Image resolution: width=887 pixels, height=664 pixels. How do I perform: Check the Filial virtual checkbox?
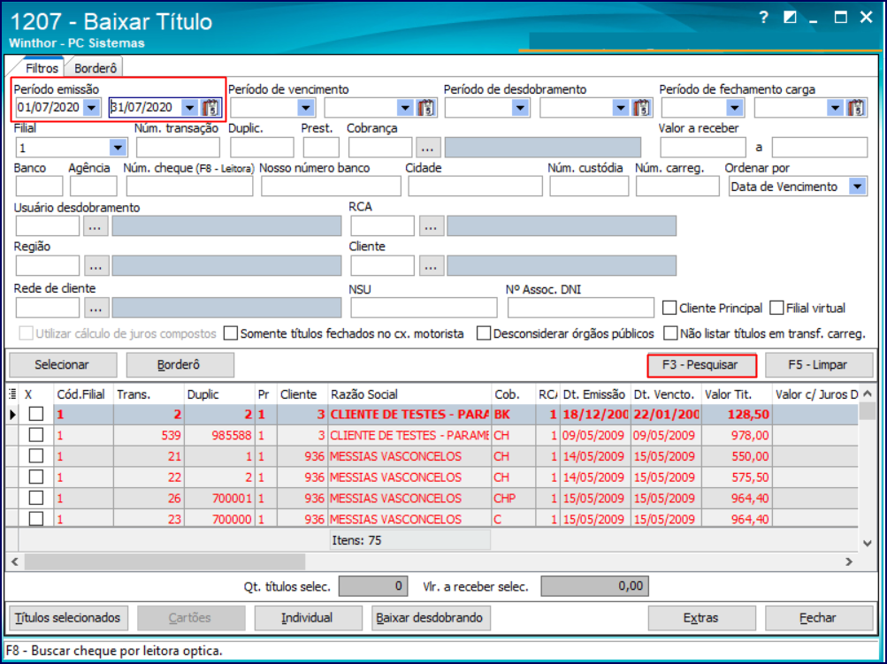click(777, 308)
